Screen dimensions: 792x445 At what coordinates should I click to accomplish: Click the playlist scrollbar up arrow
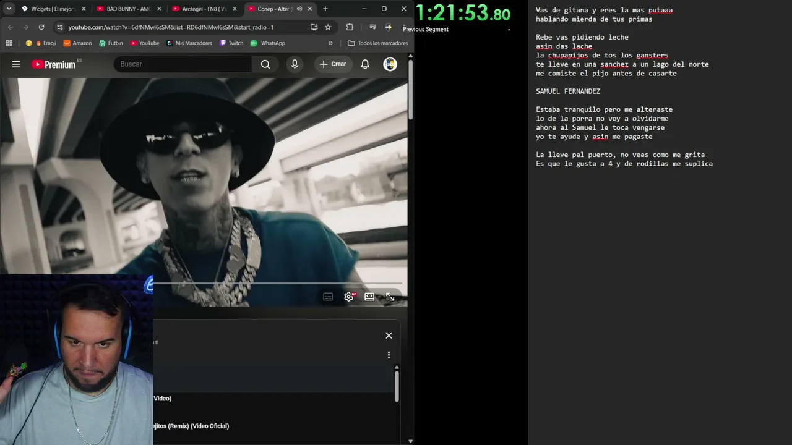[397, 368]
